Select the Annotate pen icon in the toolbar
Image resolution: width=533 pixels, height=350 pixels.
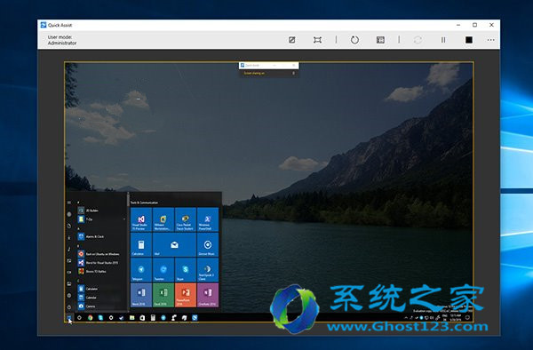(291, 40)
